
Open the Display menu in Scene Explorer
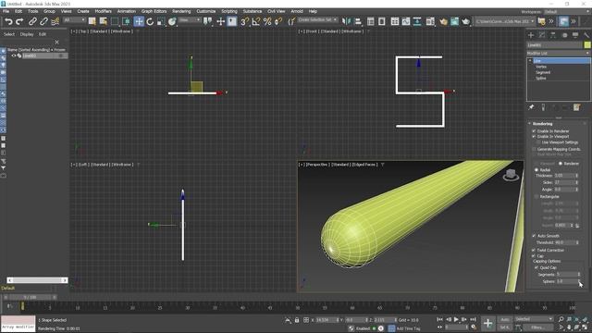click(x=27, y=34)
